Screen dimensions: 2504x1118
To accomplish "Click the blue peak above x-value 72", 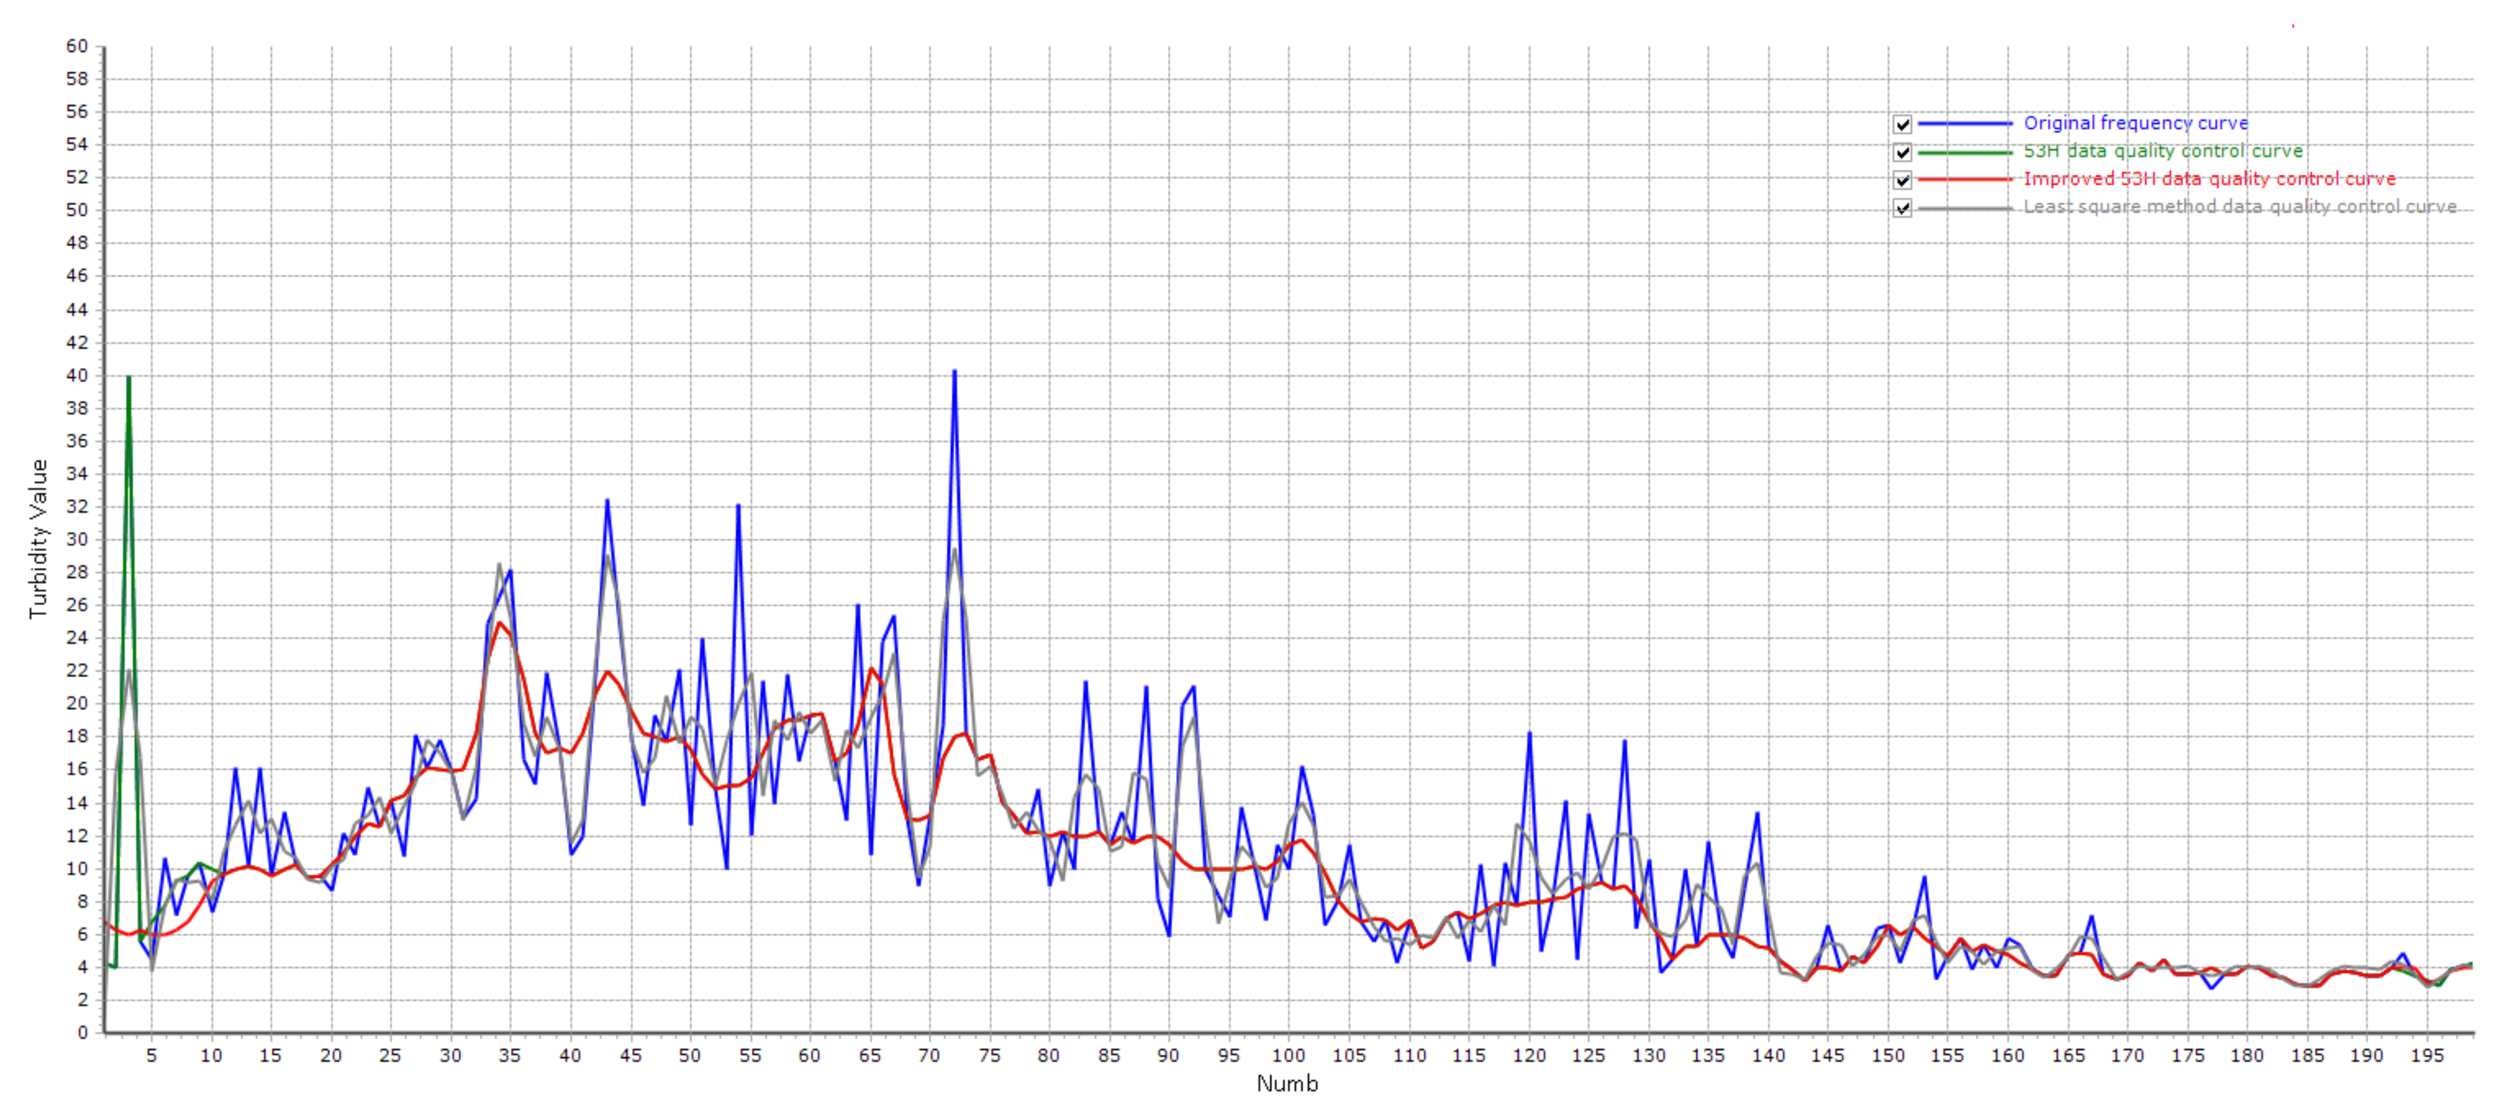I will 954,371.
